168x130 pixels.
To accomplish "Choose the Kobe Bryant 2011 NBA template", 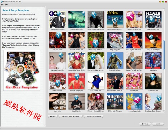I will (x=134, y=40).
